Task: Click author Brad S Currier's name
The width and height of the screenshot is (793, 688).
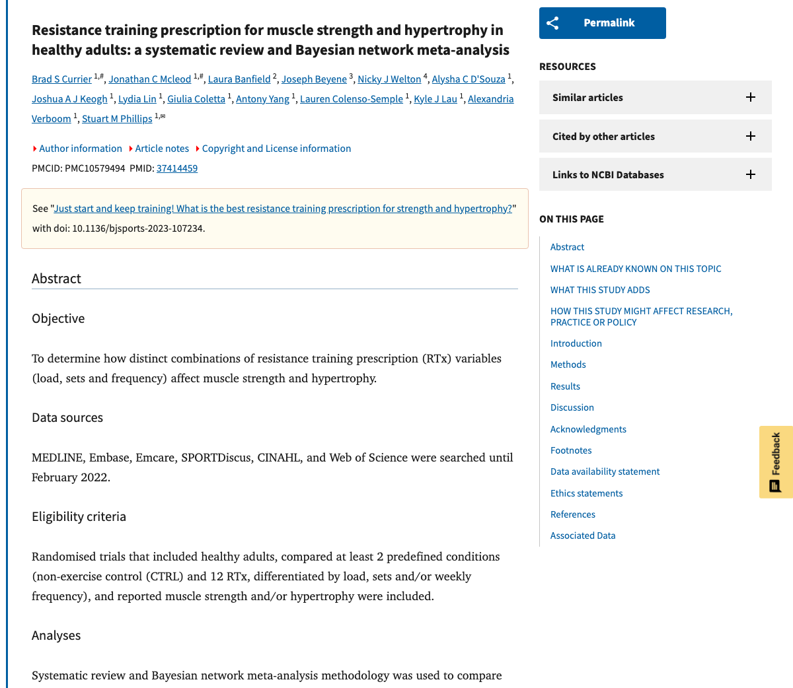Action: 61,79
